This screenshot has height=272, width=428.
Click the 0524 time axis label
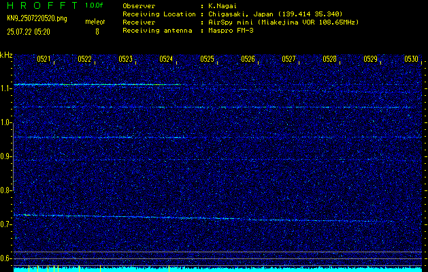coord(166,59)
